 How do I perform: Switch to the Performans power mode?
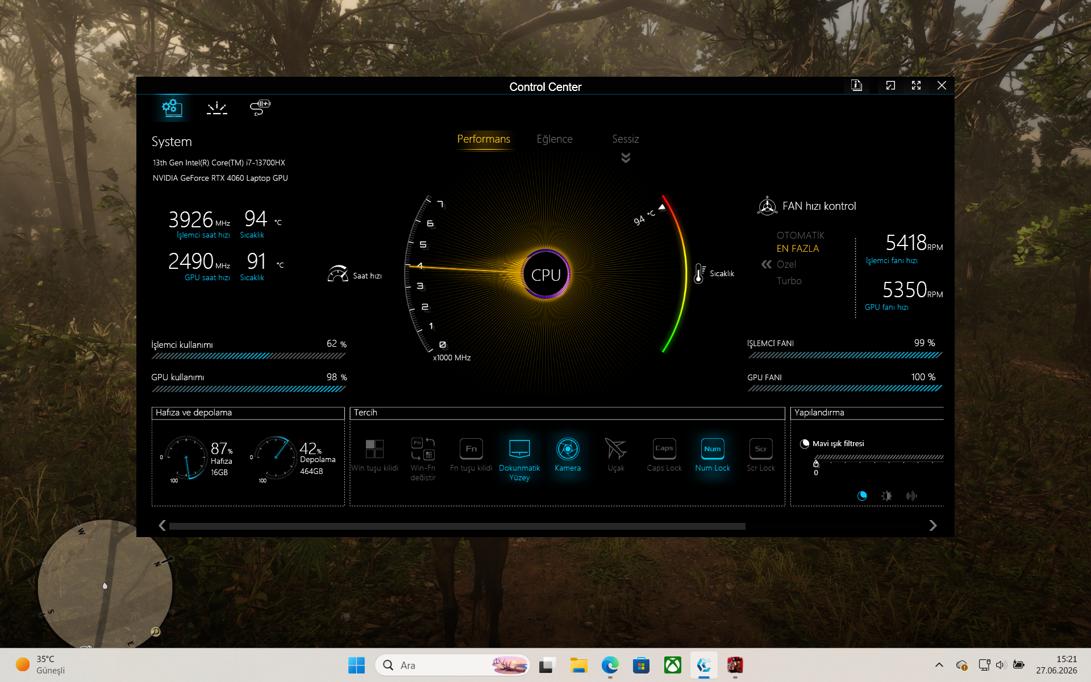[484, 139]
